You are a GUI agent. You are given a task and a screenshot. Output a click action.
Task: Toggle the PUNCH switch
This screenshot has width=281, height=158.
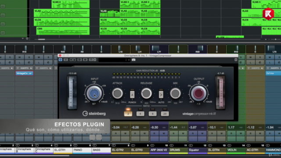tap(132, 95)
